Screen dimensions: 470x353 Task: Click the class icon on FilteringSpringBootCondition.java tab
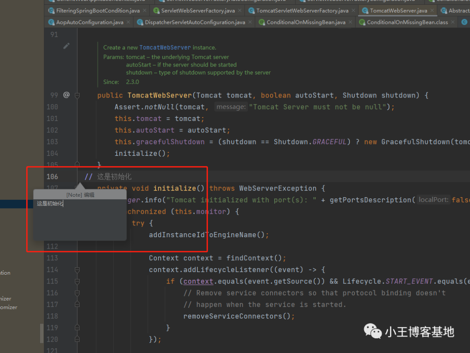(x=51, y=11)
